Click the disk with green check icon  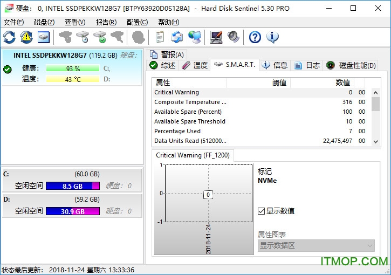click(x=100, y=37)
